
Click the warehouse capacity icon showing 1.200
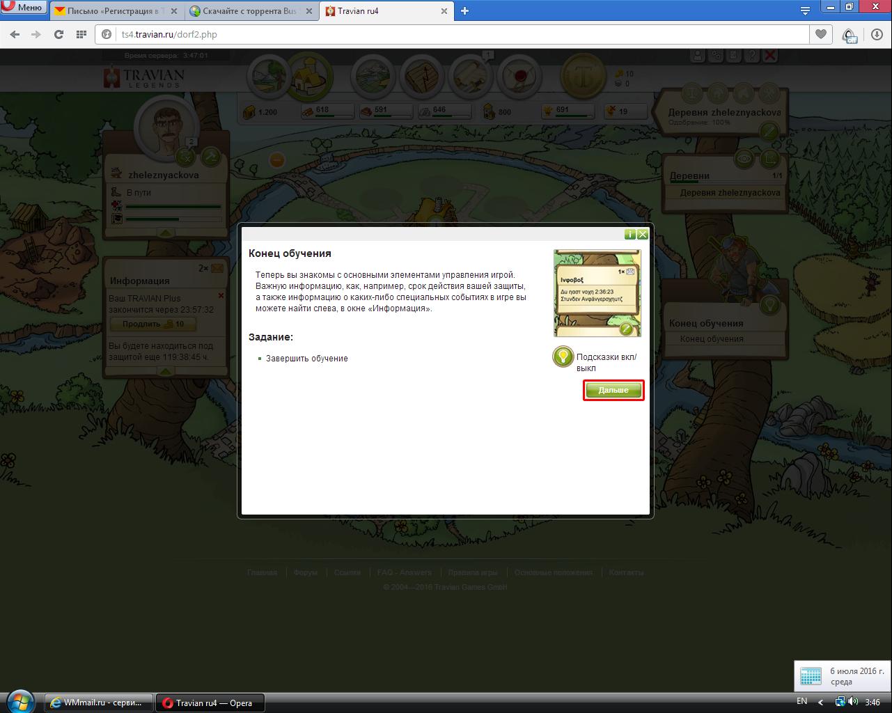[249, 111]
